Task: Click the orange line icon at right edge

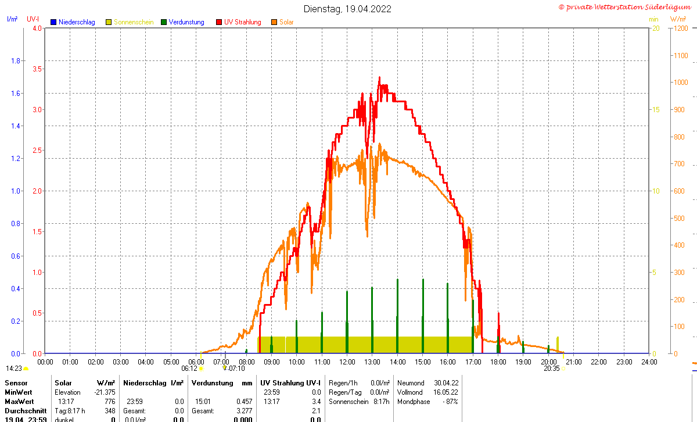Action: tap(695, 365)
